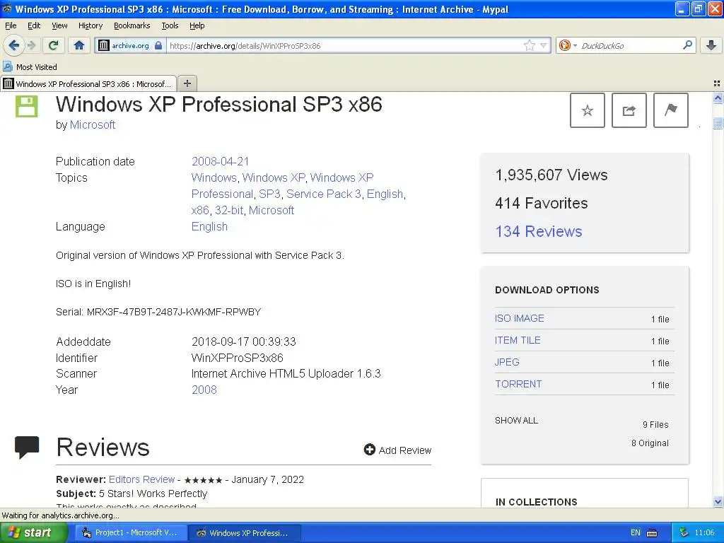Click the Reviews speech bubble icon
The width and height of the screenshot is (724, 543).
coord(27,447)
